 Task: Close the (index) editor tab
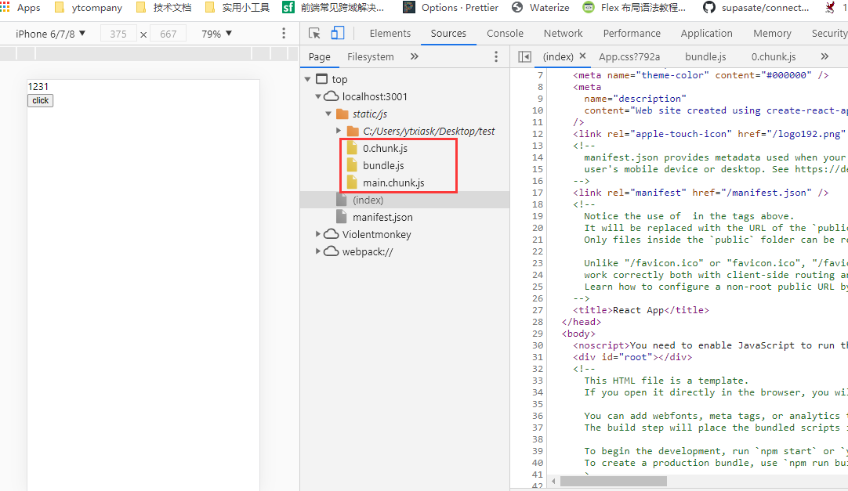pos(582,56)
